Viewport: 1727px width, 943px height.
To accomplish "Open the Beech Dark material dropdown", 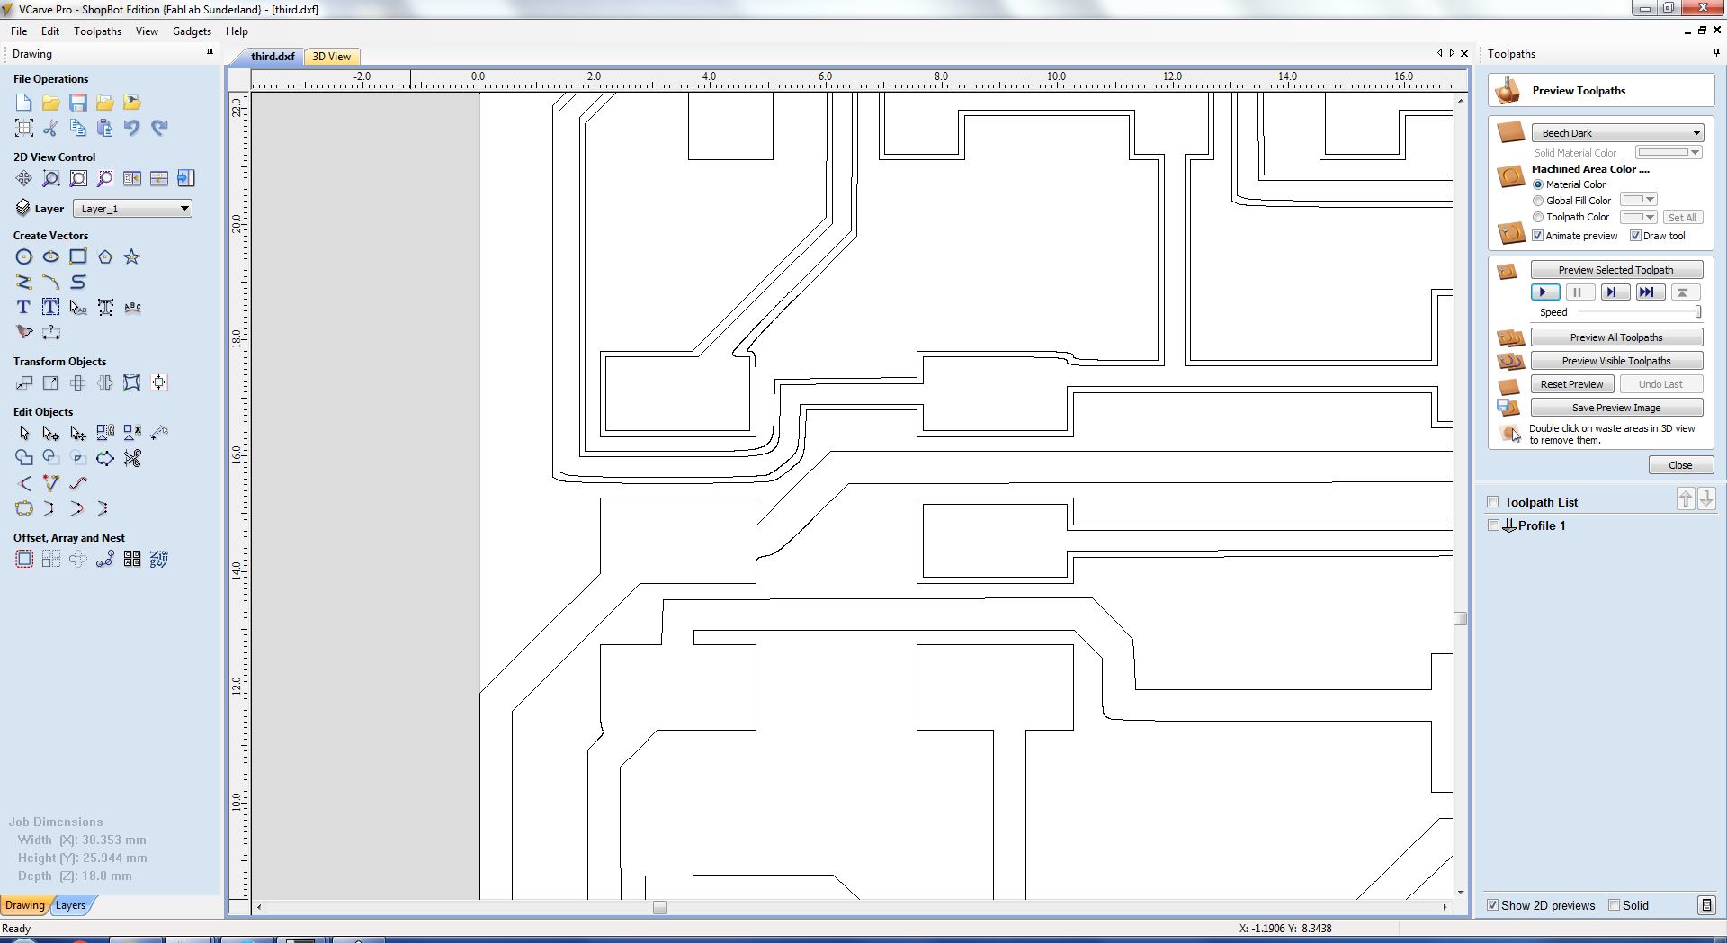I will pos(1617,133).
